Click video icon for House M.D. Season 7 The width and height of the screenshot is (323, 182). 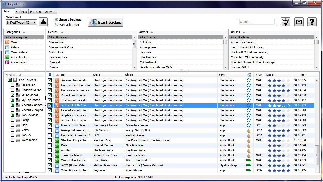coord(57,135)
